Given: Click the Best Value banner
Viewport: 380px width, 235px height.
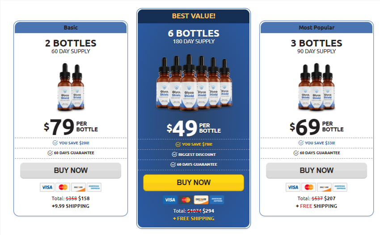Looking at the screenshot, I should click(194, 16).
